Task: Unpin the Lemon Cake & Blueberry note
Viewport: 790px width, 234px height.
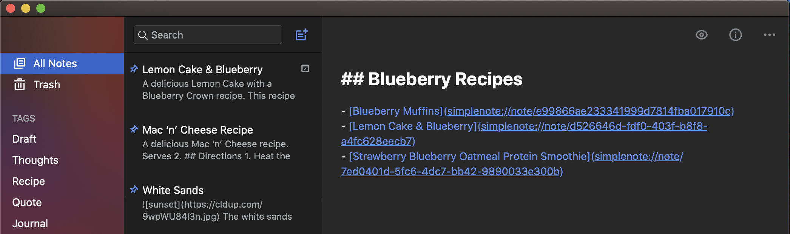Action: click(134, 69)
